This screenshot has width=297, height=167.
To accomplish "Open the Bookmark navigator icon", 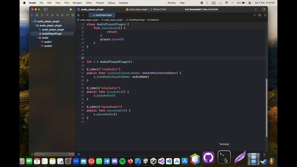I will point(42,15).
